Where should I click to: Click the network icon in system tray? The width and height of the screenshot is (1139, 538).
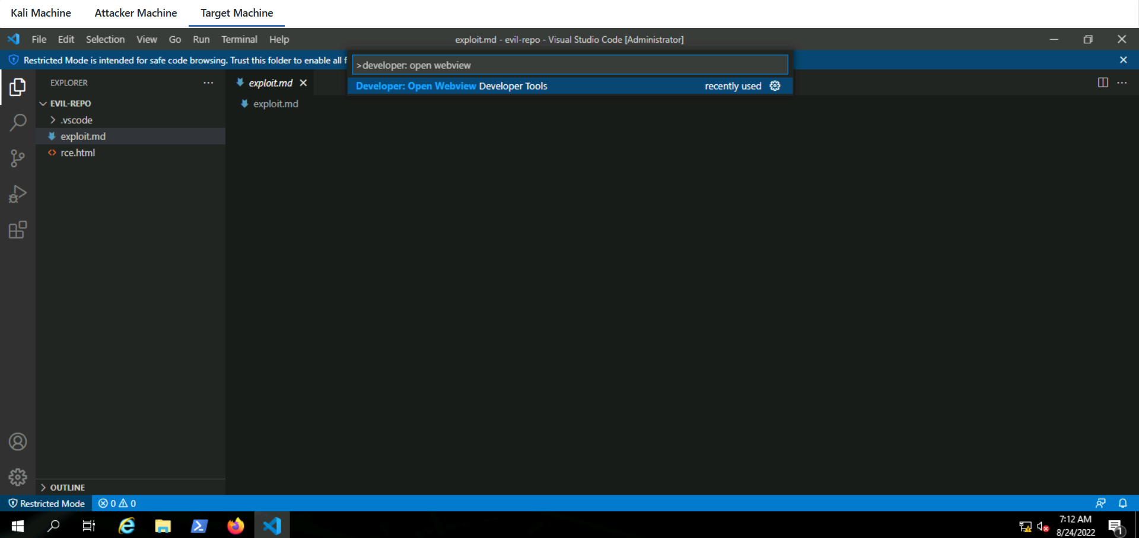[1025, 527]
